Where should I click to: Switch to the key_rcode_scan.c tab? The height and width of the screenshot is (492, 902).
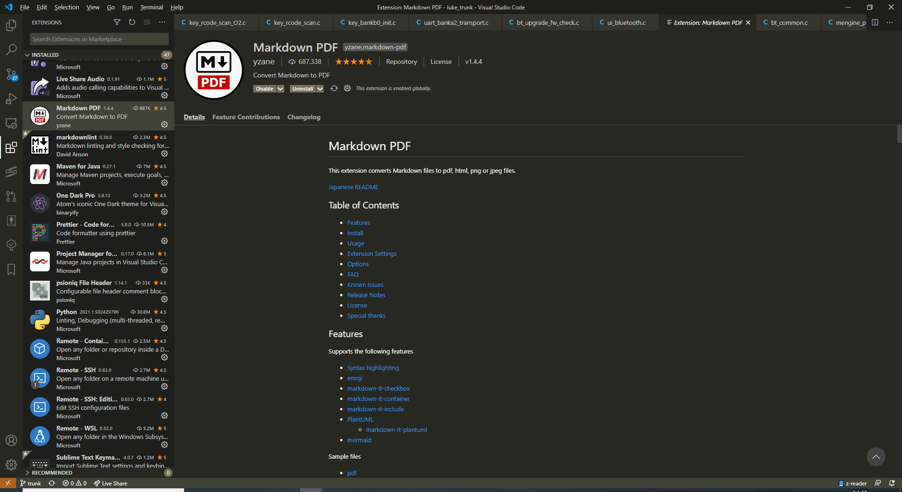click(296, 23)
